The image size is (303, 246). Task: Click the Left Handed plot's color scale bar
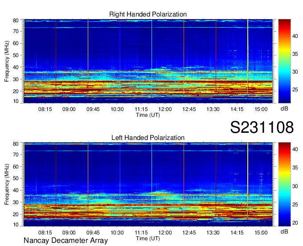pos(284,184)
